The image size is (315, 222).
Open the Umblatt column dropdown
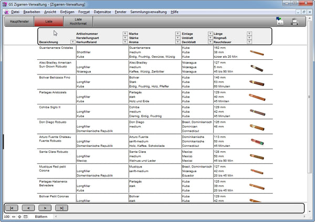pyautogui.click(x=210, y=38)
